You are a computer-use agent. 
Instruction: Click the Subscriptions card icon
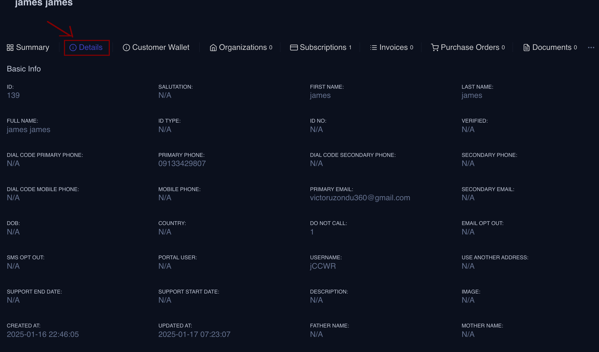tap(294, 48)
